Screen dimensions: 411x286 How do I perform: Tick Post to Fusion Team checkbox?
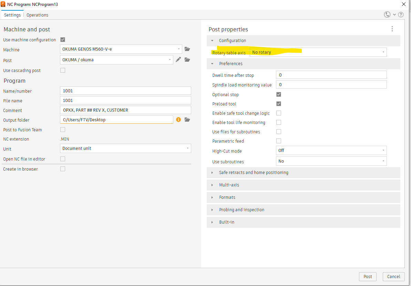point(63,130)
